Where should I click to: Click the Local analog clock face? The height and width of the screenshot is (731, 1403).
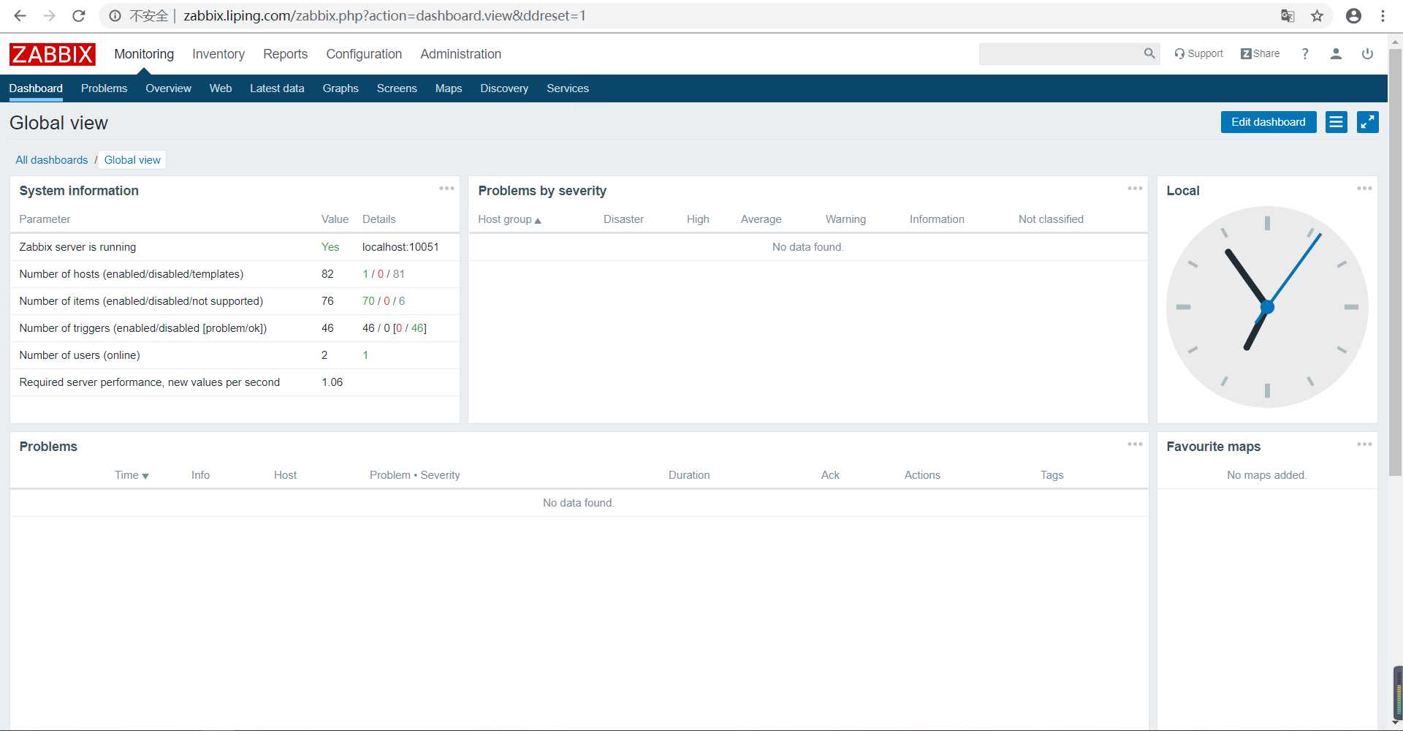click(1267, 307)
